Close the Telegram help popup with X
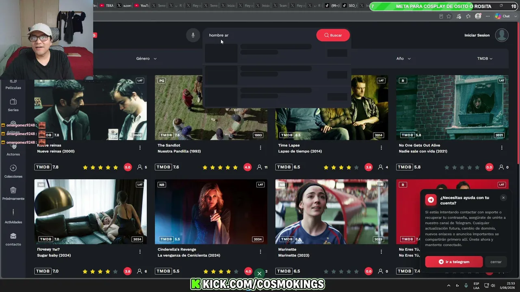Image resolution: width=520 pixels, height=292 pixels. (503, 198)
